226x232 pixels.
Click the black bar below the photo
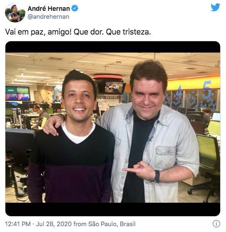113,209
